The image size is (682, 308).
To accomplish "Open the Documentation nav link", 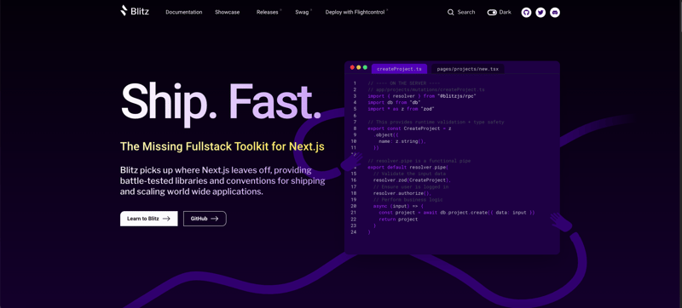I will 184,12.
